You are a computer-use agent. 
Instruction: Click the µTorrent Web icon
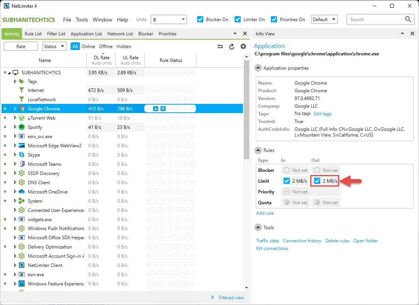tap(22, 118)
